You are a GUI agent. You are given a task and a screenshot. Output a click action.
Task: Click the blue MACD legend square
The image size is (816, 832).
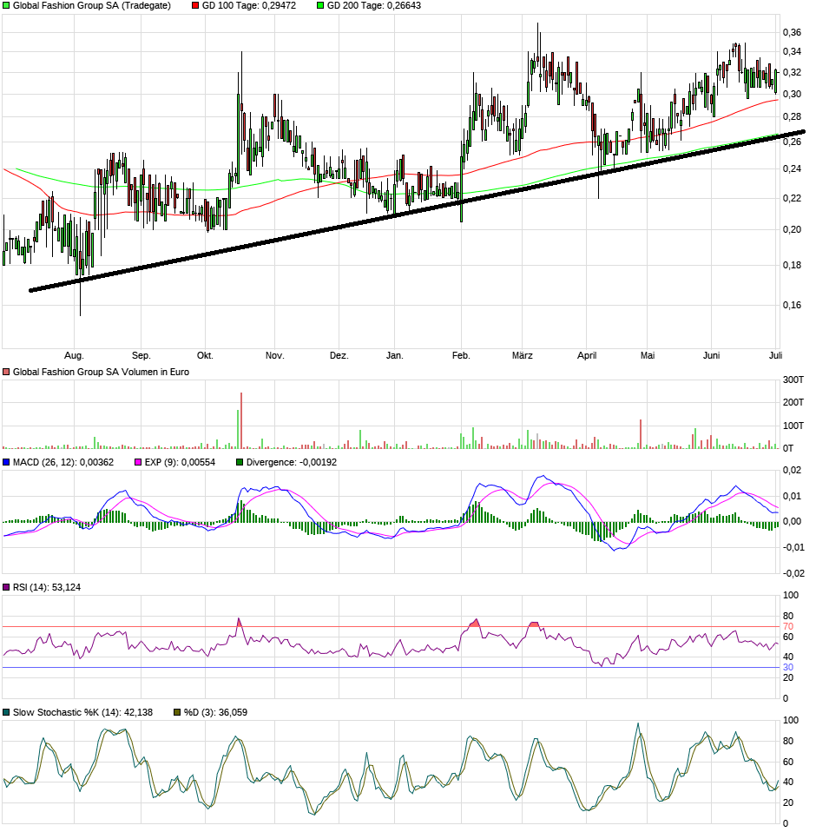pos(7,463)
